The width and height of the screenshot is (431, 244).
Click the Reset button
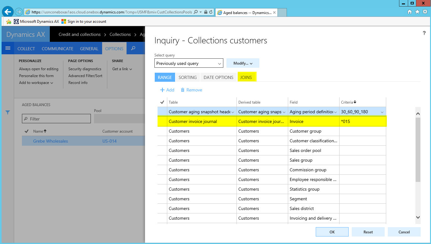click(368, 232)
